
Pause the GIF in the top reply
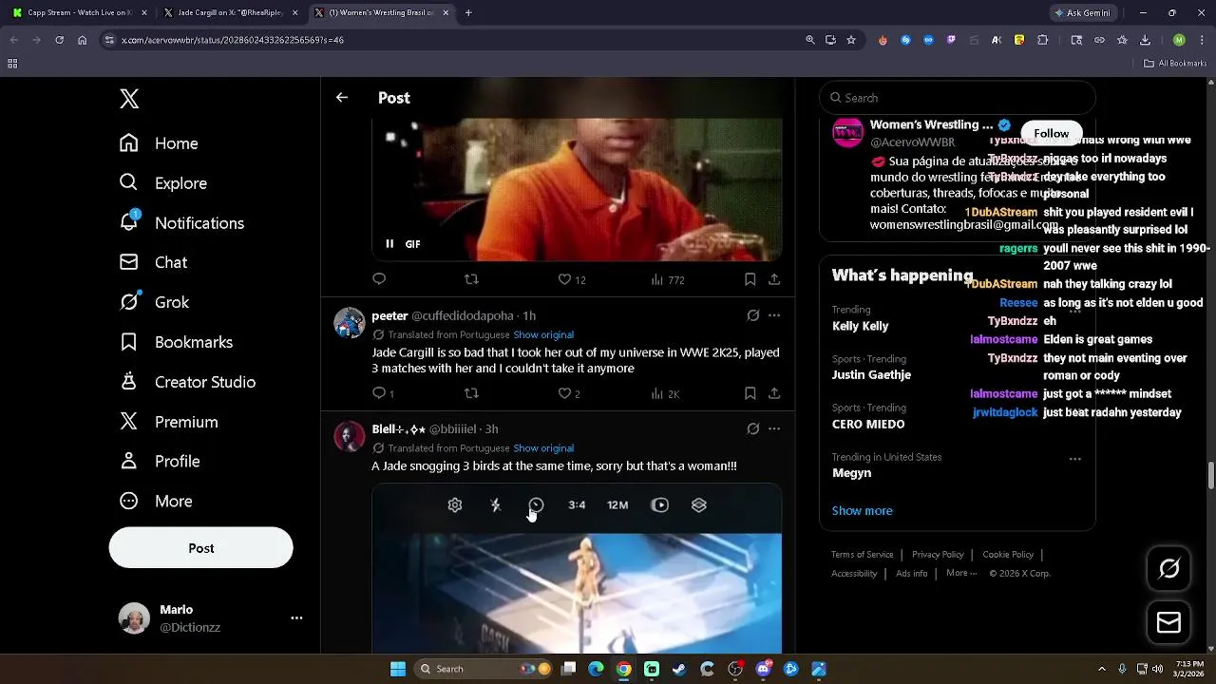coord(389,244)
